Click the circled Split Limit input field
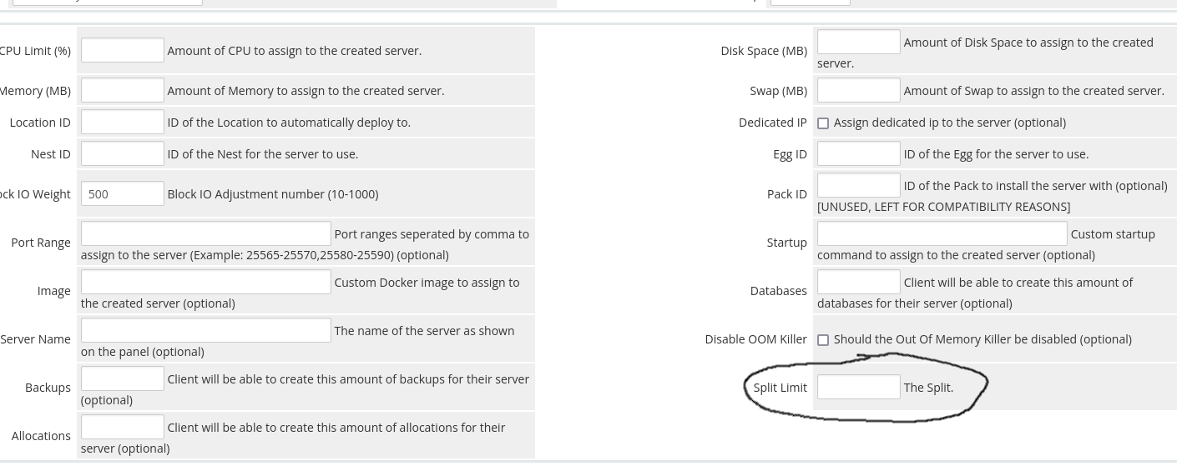 [x=859, y=387]
